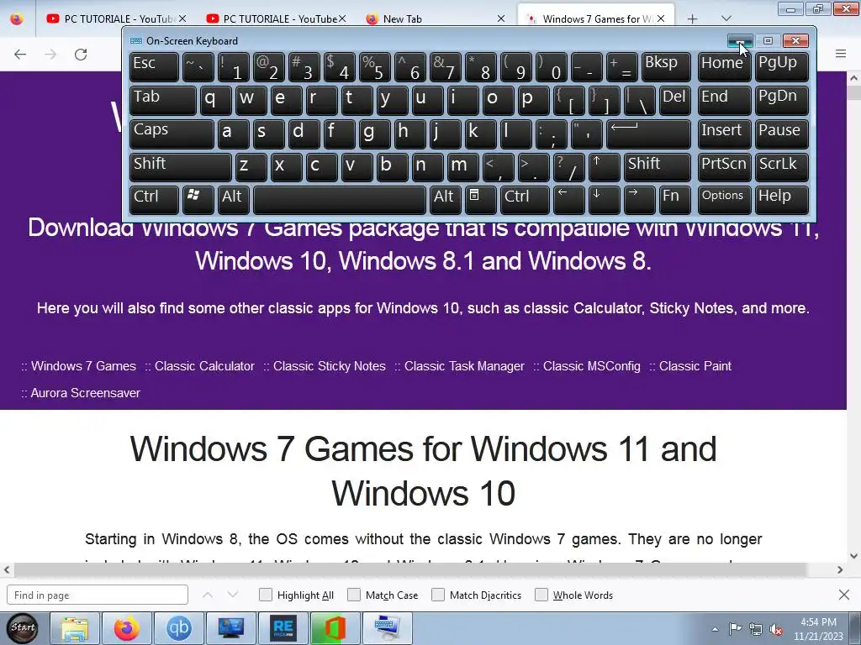Click the muted volume tray icon

776,630
